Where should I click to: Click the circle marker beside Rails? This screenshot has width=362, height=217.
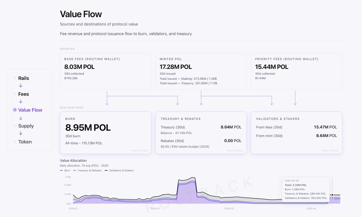coord(15,78)
